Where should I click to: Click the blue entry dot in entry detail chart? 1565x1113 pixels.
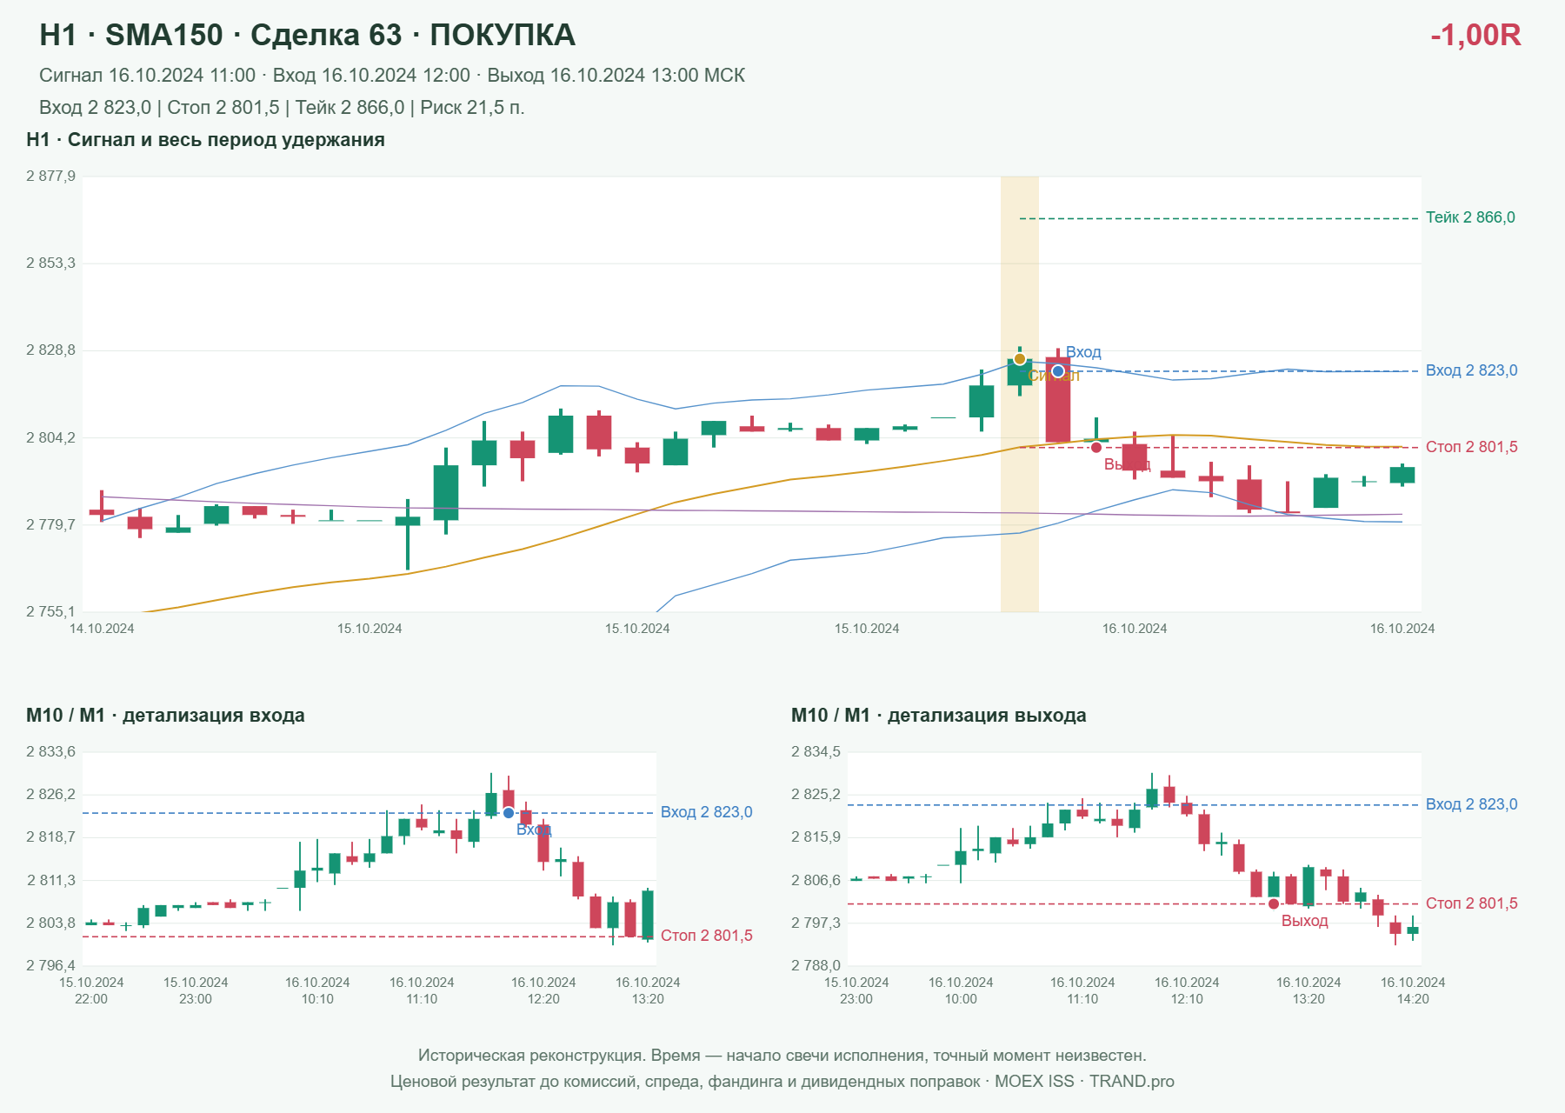click(509, 813)
